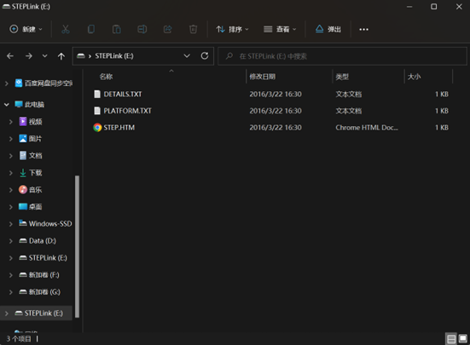Select the STEP.HTM file
The height and width of the screenshot is (345, 470).
coord(119,128)
